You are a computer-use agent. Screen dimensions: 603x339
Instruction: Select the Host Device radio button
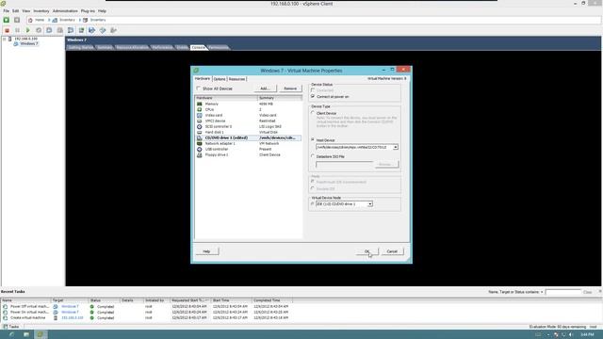pos(313,140)
